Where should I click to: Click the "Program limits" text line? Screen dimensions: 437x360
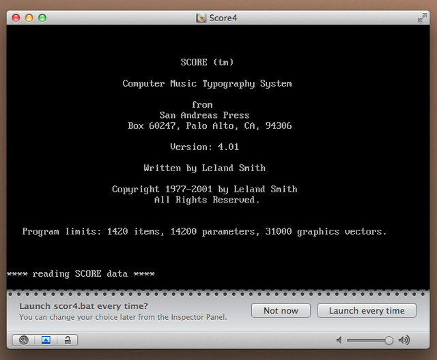204,232
